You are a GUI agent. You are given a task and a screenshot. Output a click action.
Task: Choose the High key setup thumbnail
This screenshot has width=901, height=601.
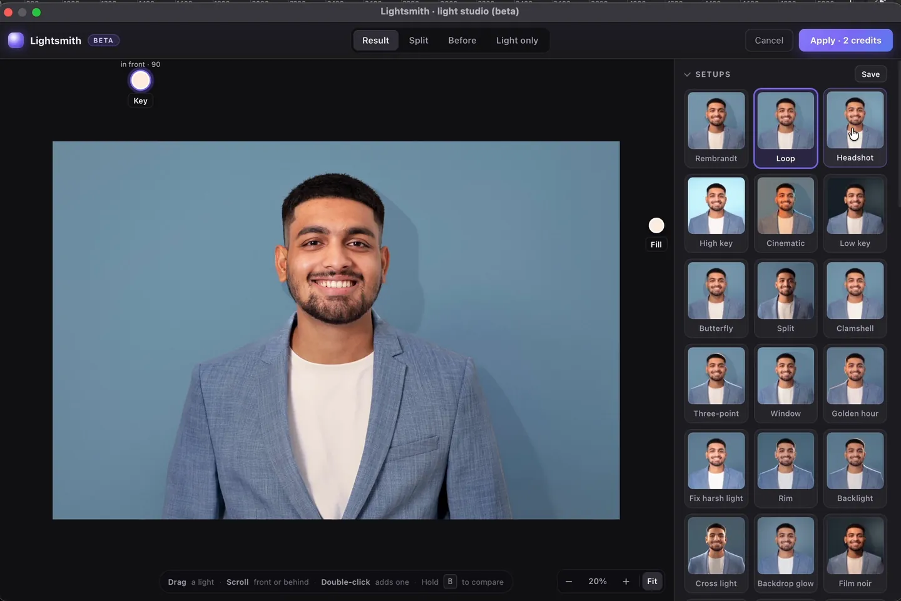click(716, 213)
